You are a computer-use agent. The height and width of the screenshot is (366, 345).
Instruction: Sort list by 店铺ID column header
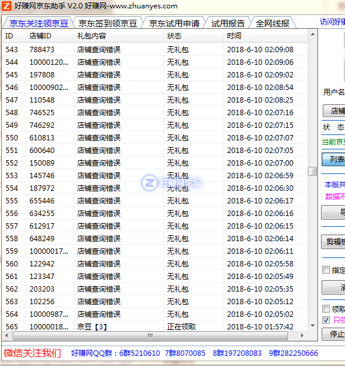tap(49, 36)
